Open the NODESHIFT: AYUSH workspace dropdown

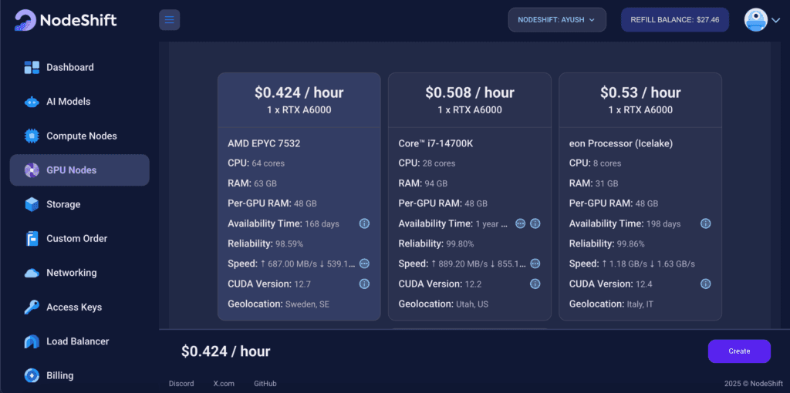[x=556, y=20]
